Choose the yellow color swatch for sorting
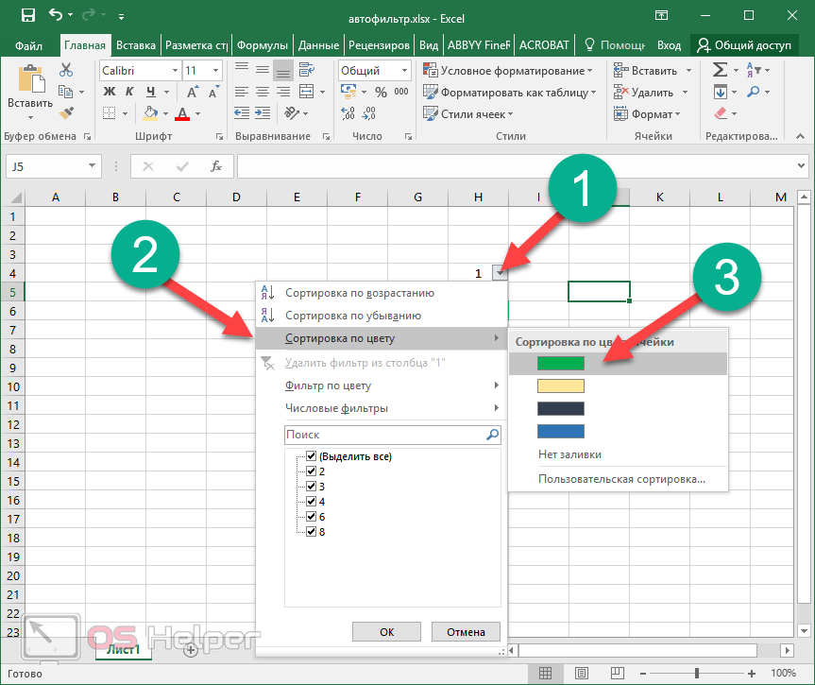Image resolution: width=815 pixels, height=685 pixels. (561, 385)
